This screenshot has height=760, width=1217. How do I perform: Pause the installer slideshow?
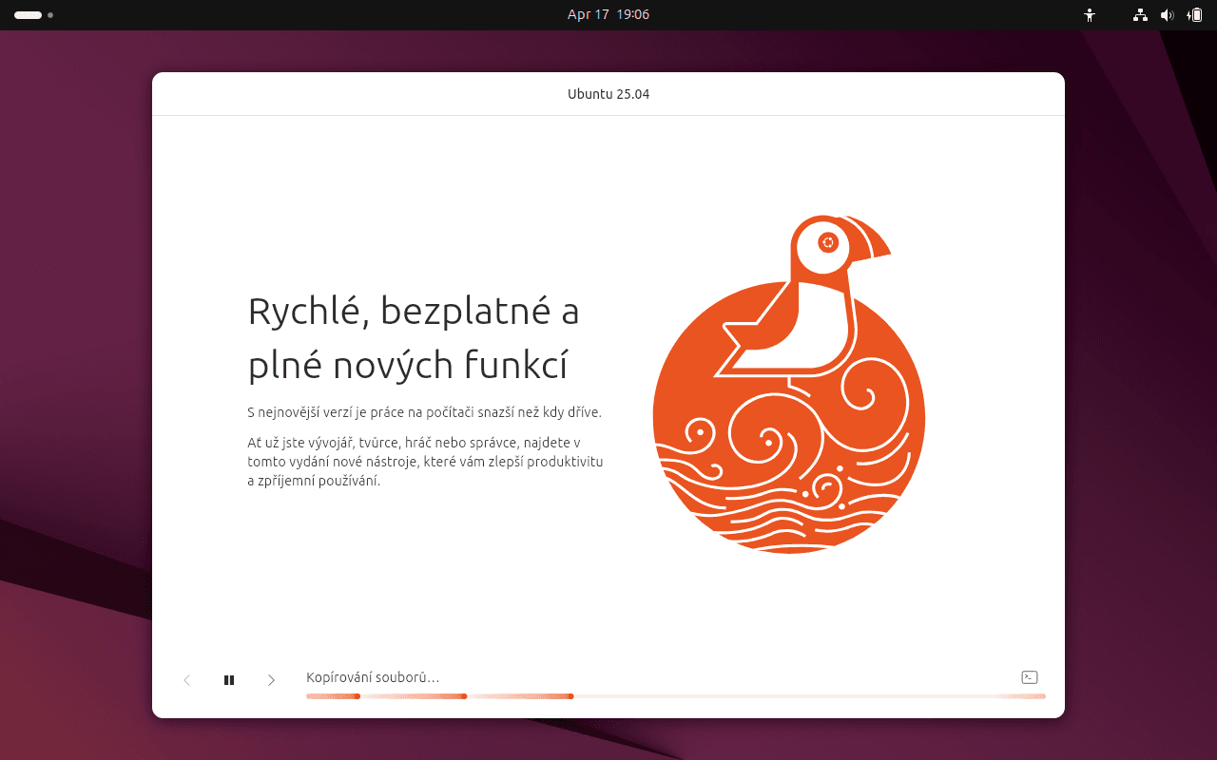(229, 680)
